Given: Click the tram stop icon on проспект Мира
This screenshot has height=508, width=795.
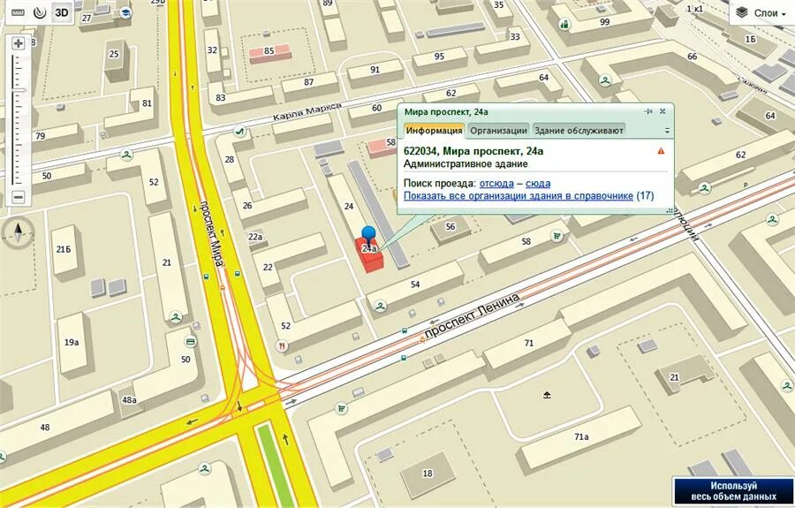Looking at the screenshot, I should [x=223, y=287].
